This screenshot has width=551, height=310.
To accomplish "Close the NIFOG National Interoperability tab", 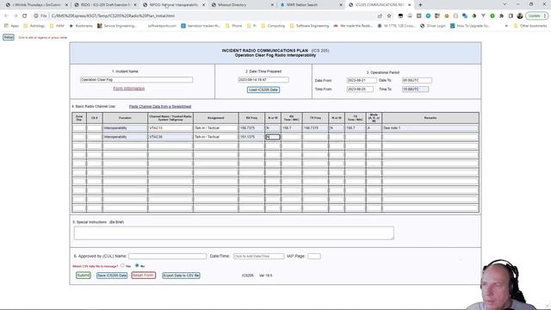I will click(203, 5).
